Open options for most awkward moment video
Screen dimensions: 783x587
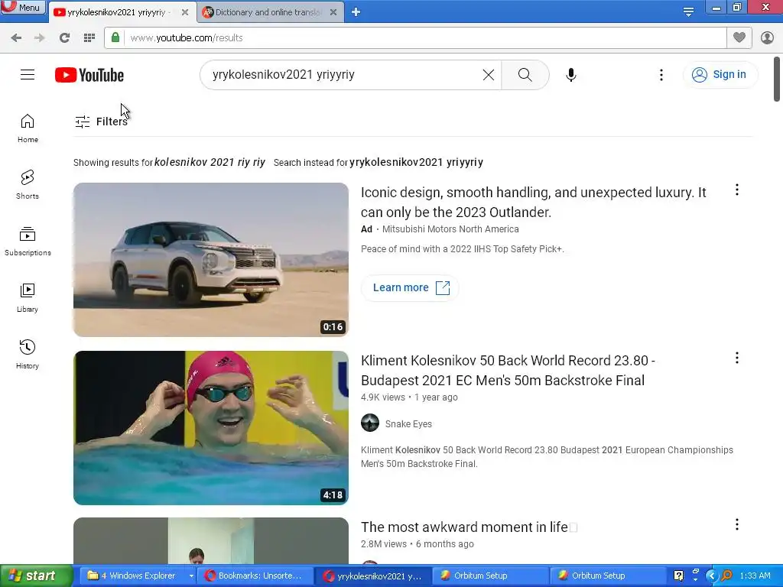click(x=736, y=524)
